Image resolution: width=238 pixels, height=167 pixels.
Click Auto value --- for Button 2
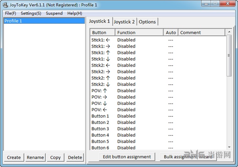pos(171,123)
